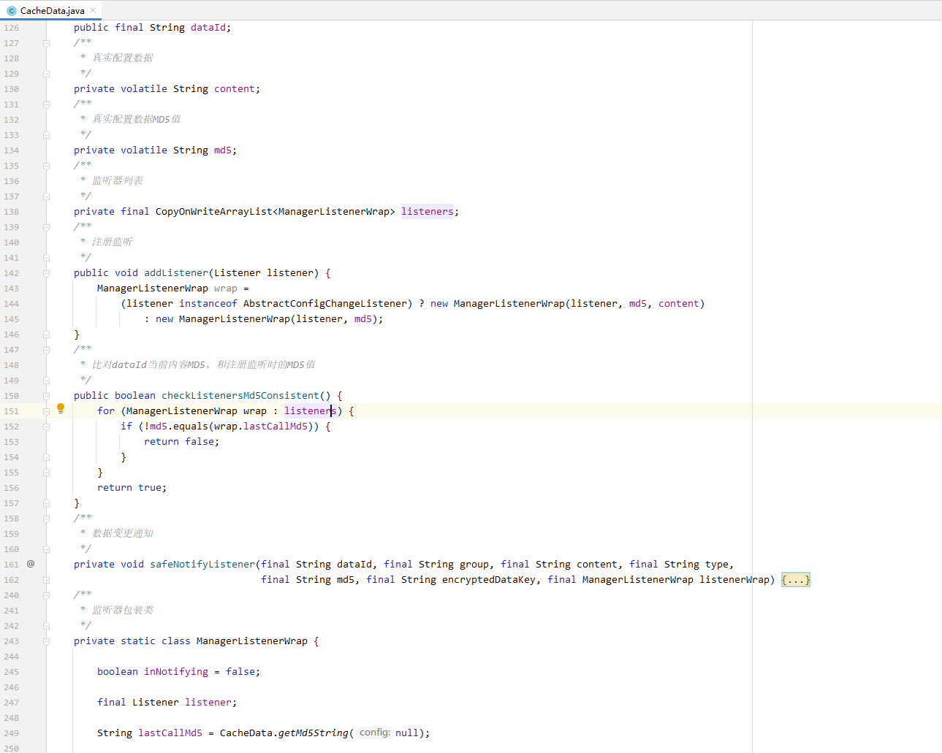Click the inNotifying field name
Screen dimensions: 942x753
[x=176, y=672]
